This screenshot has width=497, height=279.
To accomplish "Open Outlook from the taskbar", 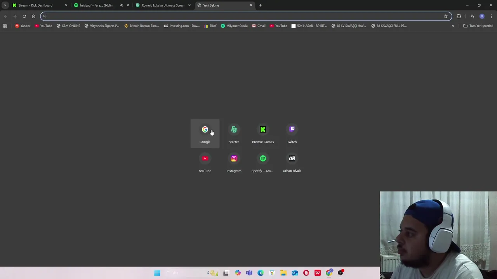I will 295,273.
